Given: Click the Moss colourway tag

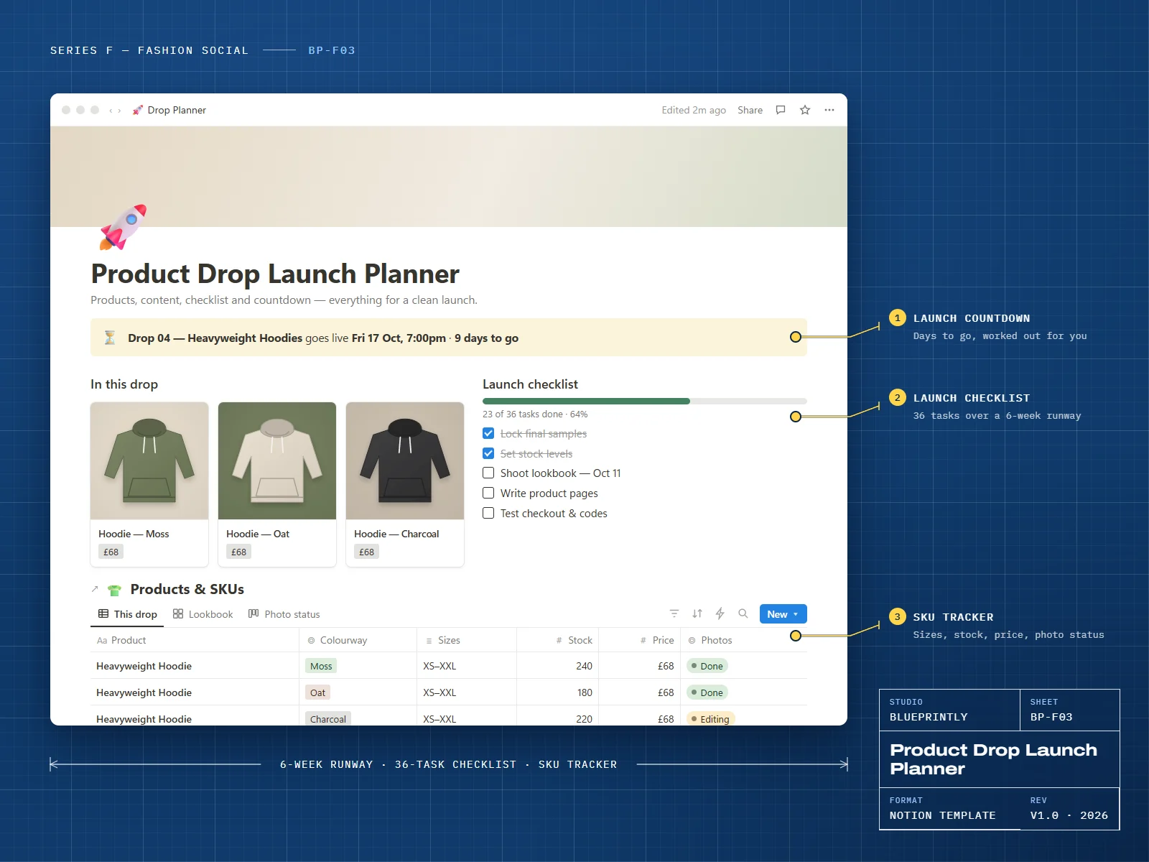Looking at the screenshot, I should pos(321,666).
